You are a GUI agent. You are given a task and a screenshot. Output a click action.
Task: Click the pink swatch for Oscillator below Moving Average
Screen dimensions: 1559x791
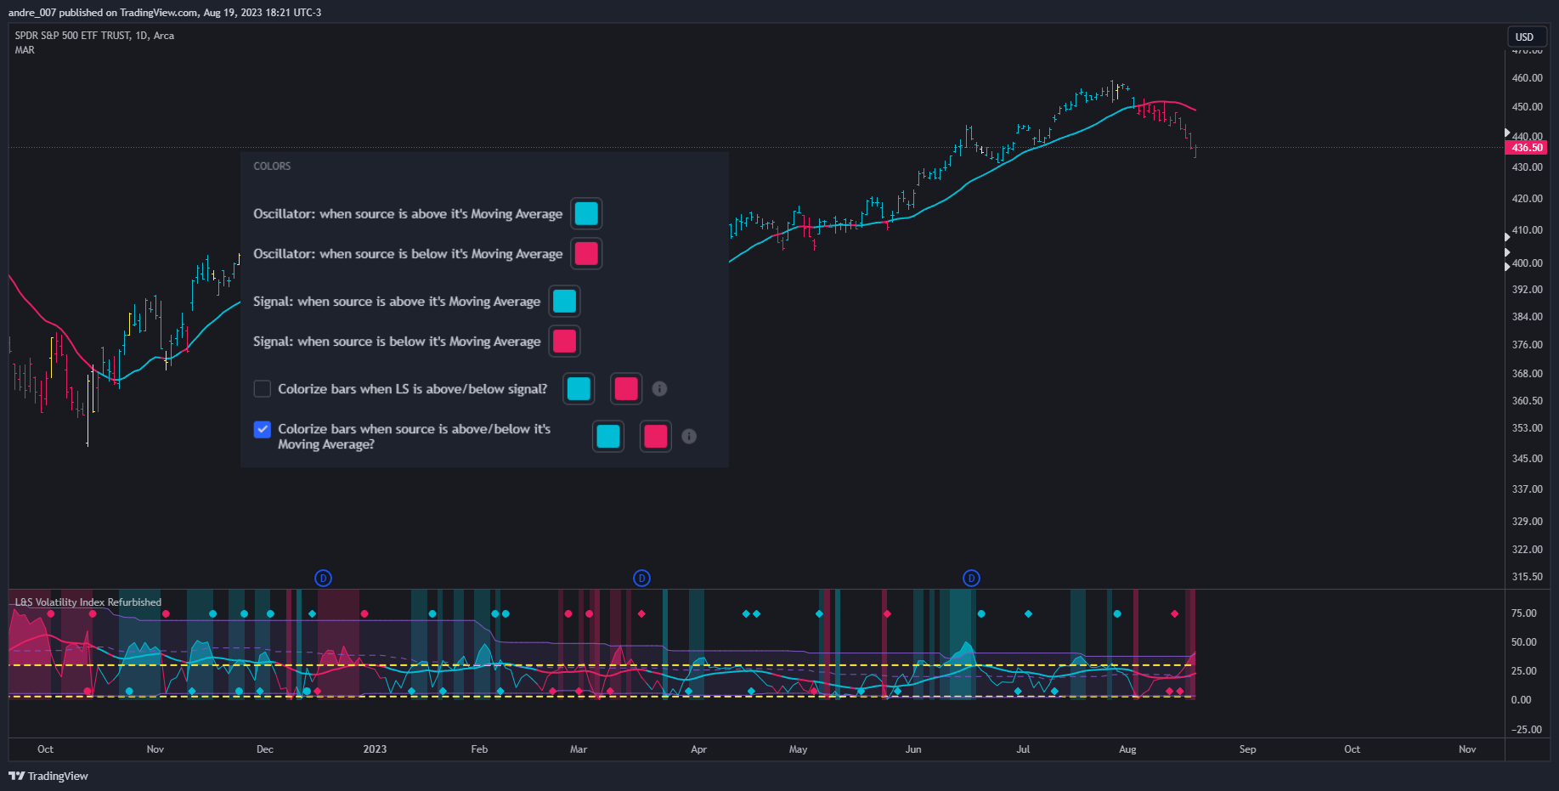pyautogui.click(x=586, y=253)
